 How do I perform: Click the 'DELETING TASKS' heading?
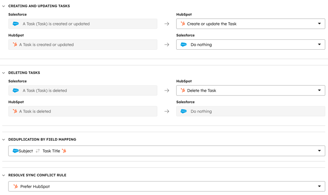coord(24,73)
